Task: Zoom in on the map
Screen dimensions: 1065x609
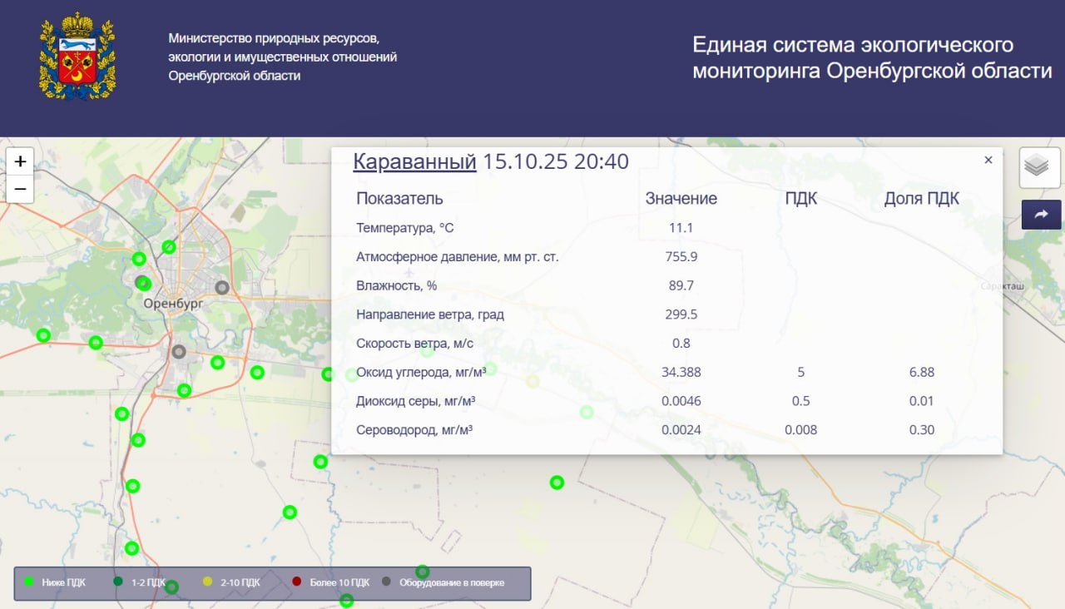Action: (20, 161)
